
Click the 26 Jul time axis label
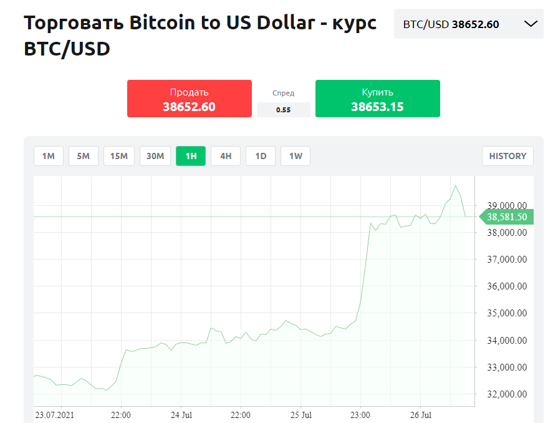(x=421, y=416)
